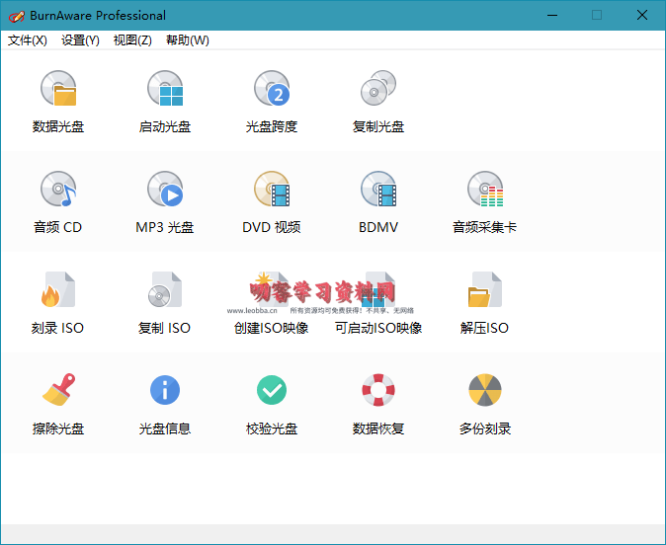The image size is (666, 545).
Task: Launch the 音频采集卡 audio grabber
Action: [x=485, y=190]
